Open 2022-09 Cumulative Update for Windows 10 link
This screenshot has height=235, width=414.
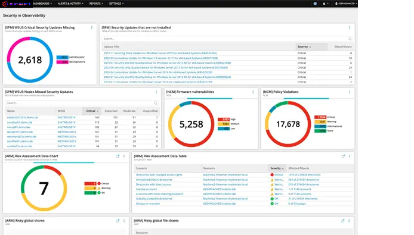(x=160, y=58)
